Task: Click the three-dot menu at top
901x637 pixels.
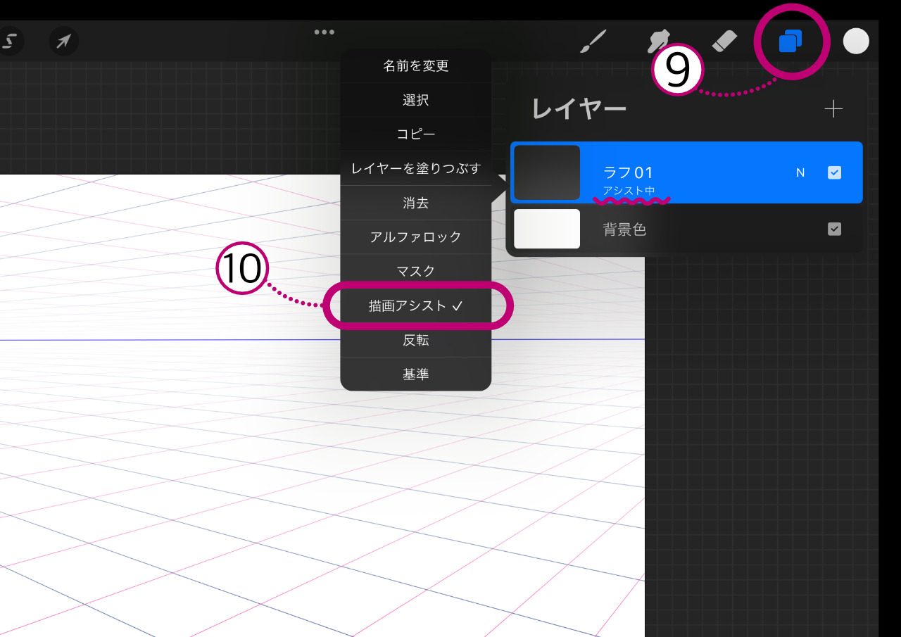Action: [x=324, y=32]
